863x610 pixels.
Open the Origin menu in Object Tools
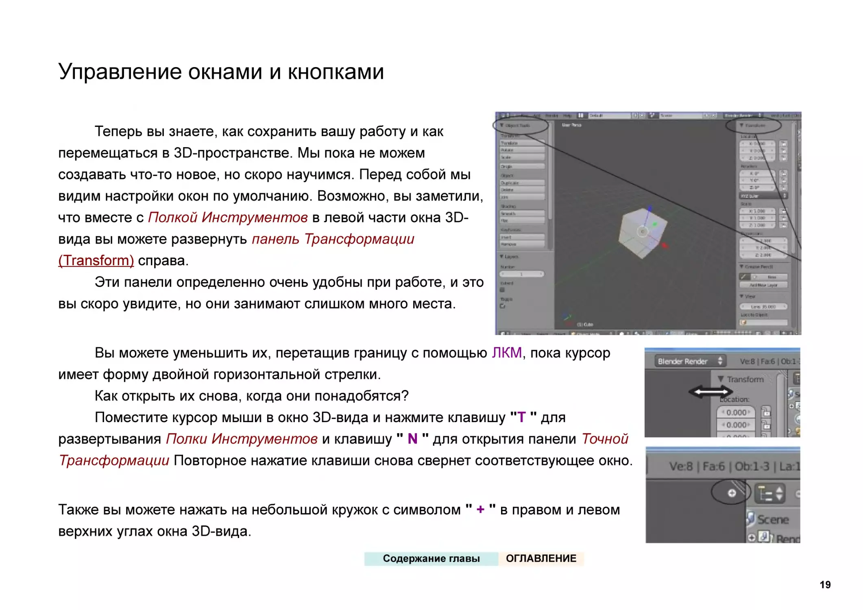click(522, 166)
